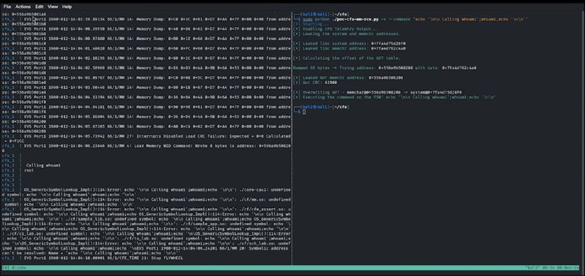
Task: Click the 'Load Memory WID Command' log line
Action: (x=146, y=148)
